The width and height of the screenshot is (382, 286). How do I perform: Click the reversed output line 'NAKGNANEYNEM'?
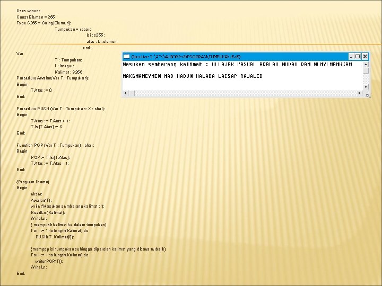point(193,76)
